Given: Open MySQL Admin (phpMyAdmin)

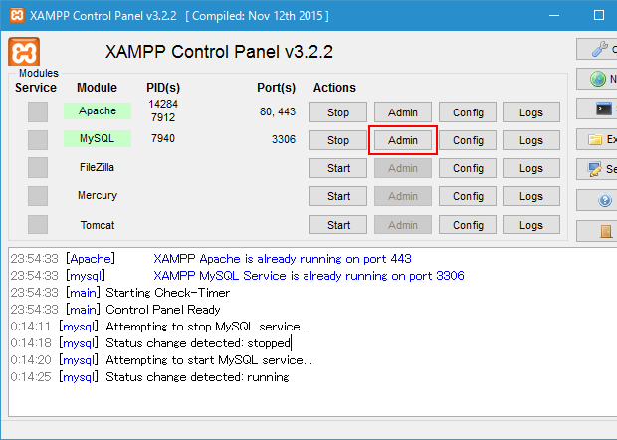Looking at the screenshot, I should point(403,140).
